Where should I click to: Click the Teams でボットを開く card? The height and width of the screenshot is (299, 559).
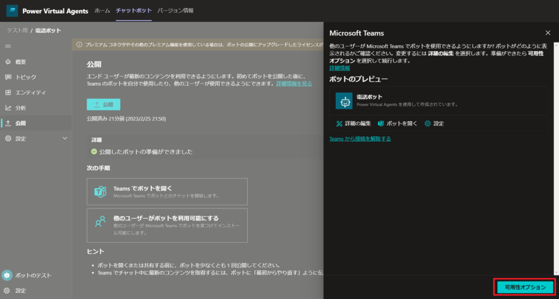tap(167, 192)
